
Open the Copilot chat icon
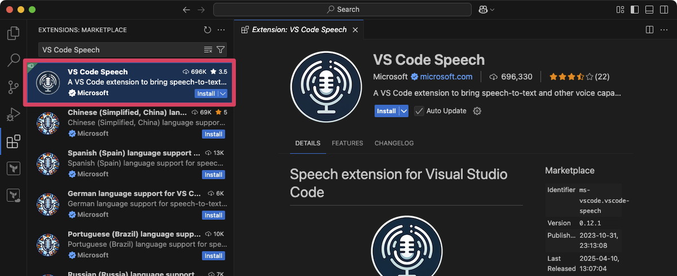pyautogui.click(x=483, y=10)
